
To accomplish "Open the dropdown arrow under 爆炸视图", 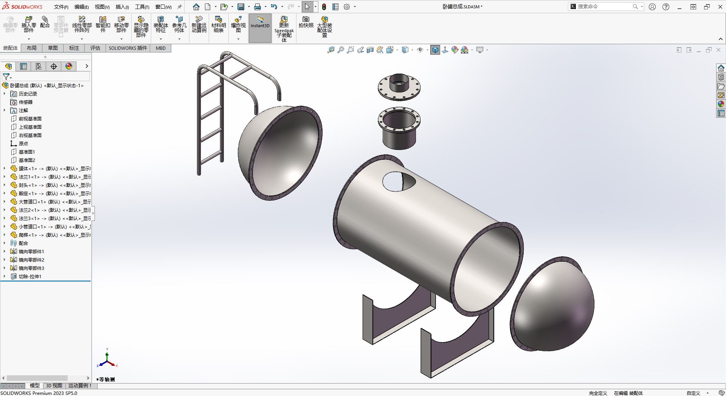I will pos(238,39).
